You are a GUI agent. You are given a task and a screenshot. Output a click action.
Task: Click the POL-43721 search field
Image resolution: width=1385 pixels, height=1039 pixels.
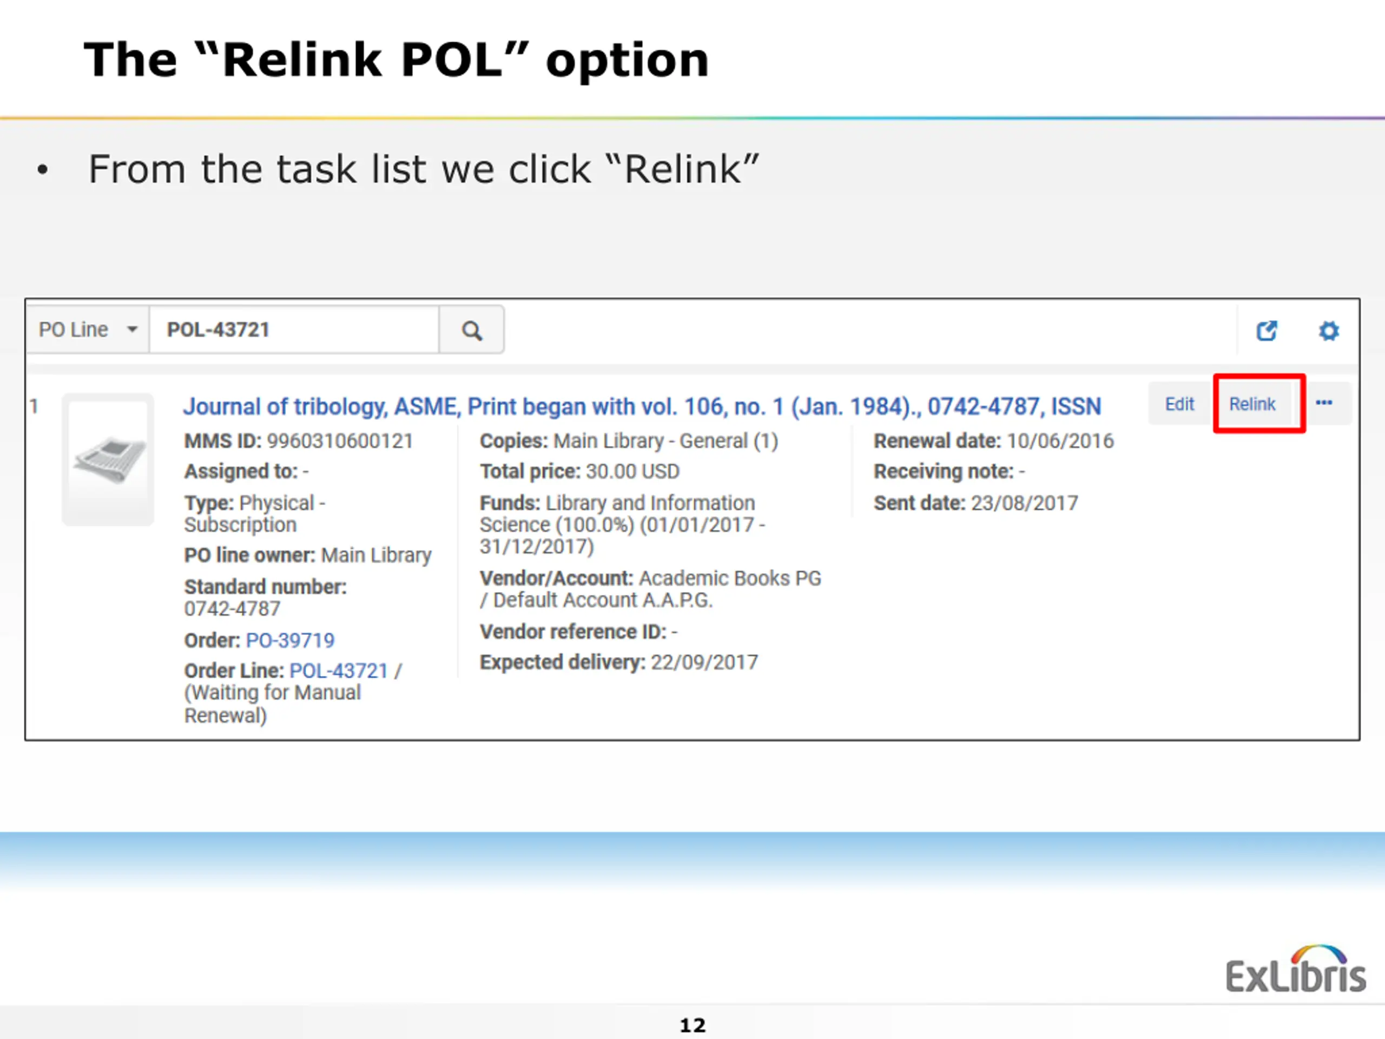[294, 330]
